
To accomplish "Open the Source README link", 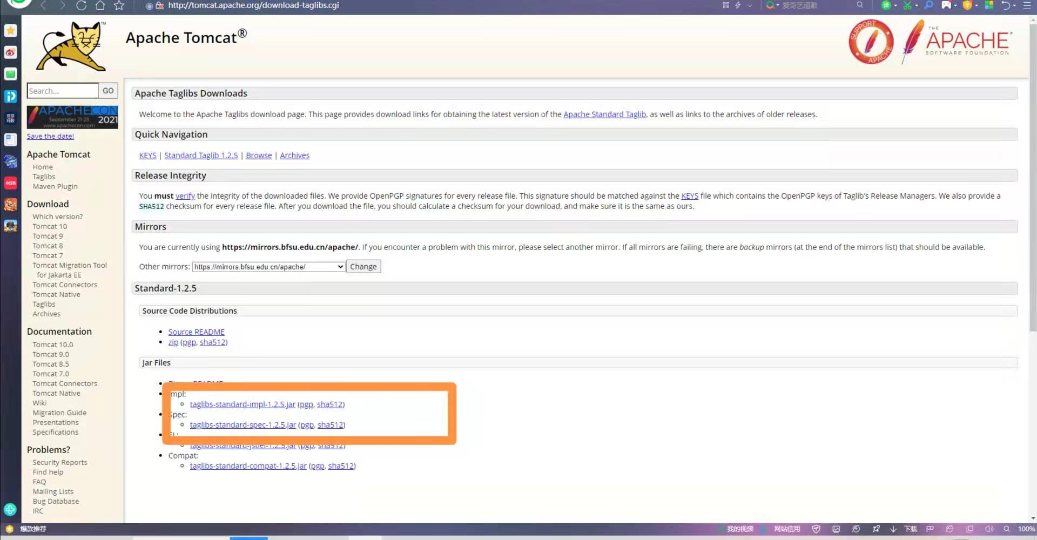I will pyautogui.click(x=196, y=332).
